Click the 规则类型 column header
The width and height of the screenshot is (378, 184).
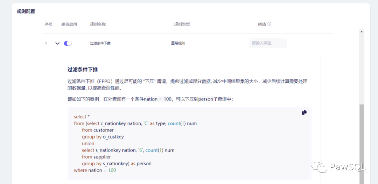(182, 24)
